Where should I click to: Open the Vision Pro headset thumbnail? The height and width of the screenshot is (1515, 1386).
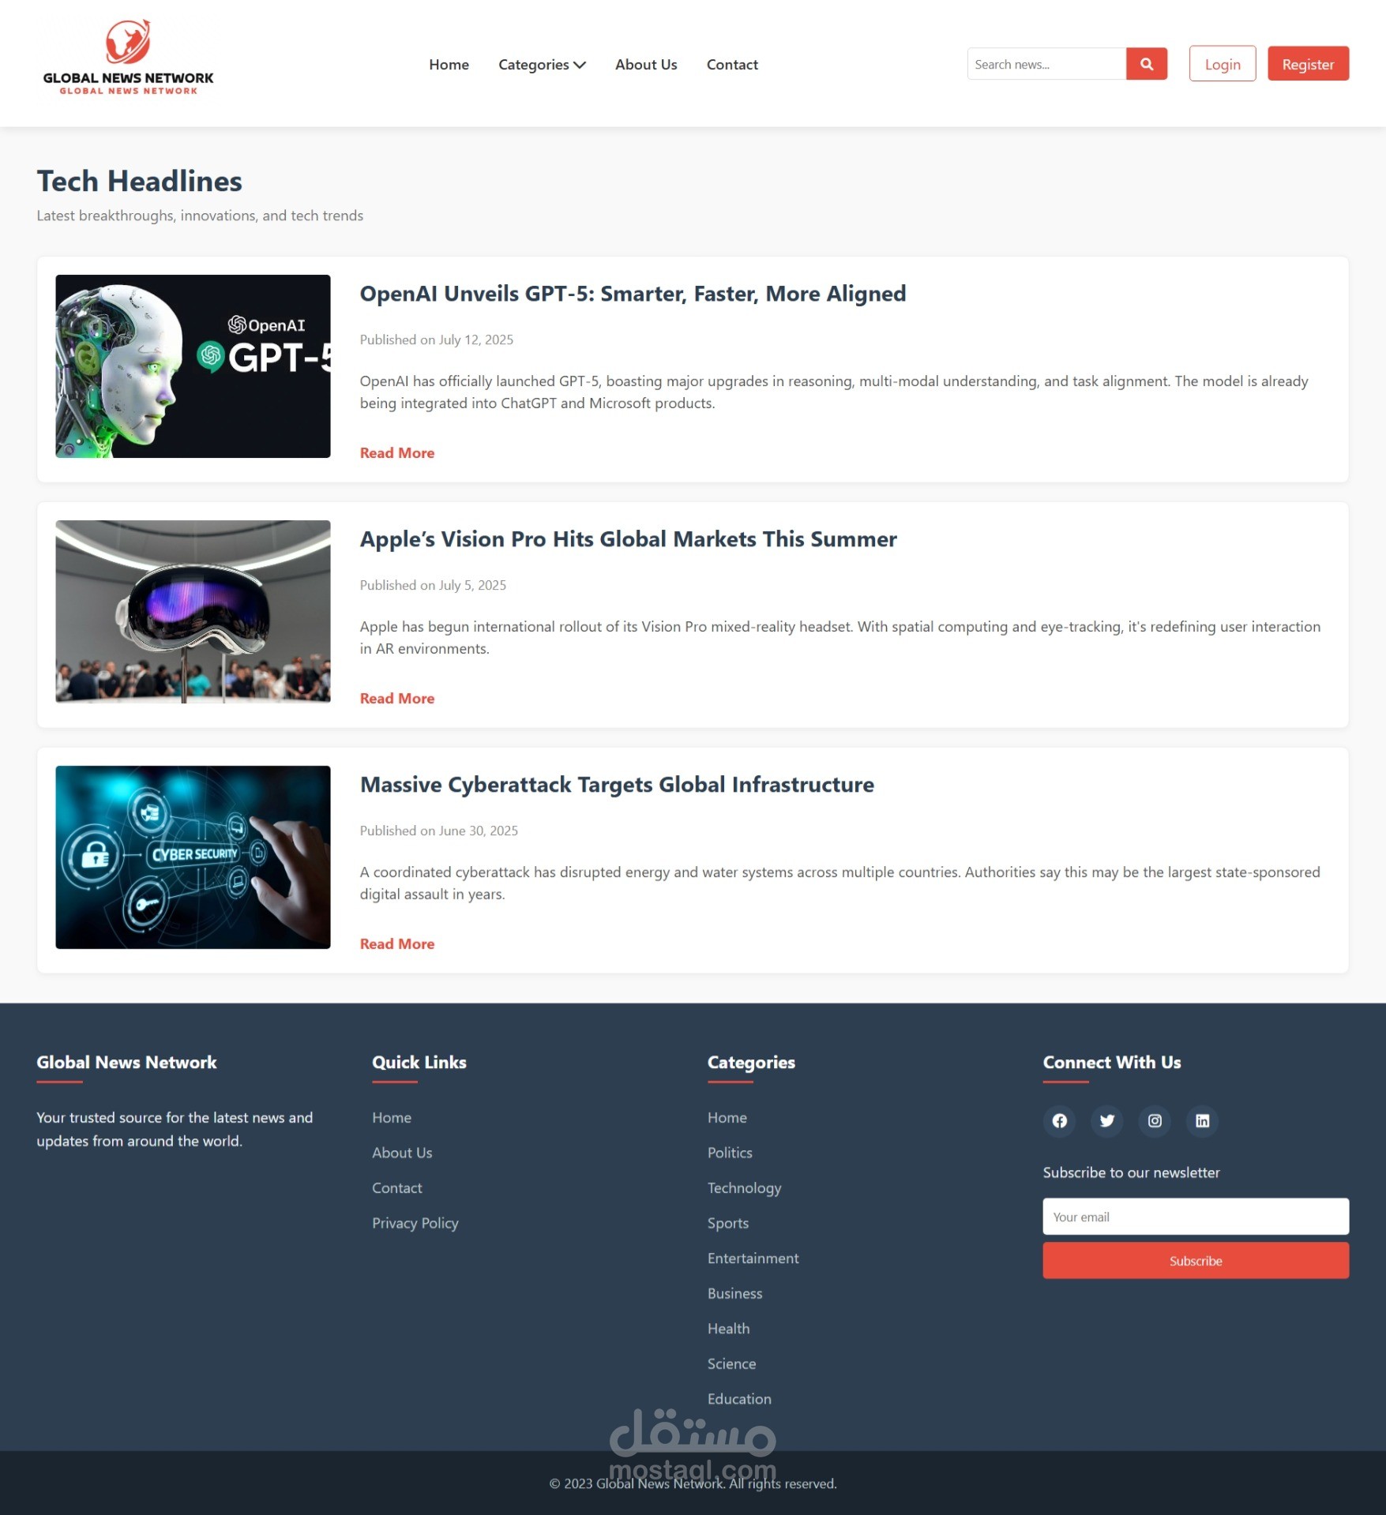coord(193,612)
